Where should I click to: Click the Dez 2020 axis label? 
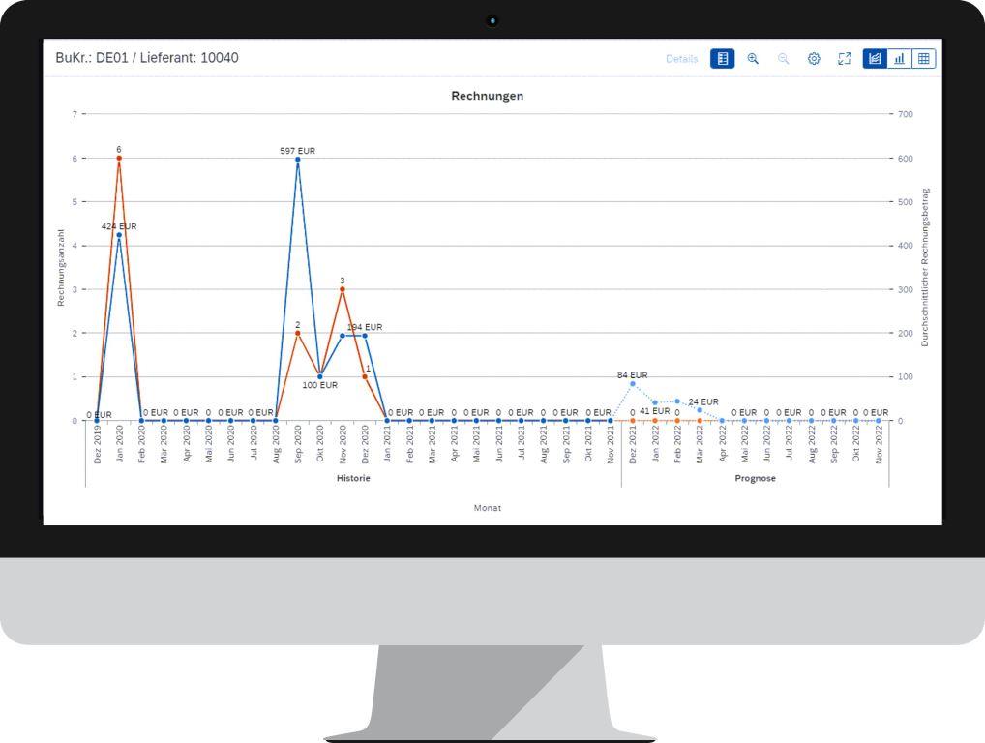coord(365,445)
